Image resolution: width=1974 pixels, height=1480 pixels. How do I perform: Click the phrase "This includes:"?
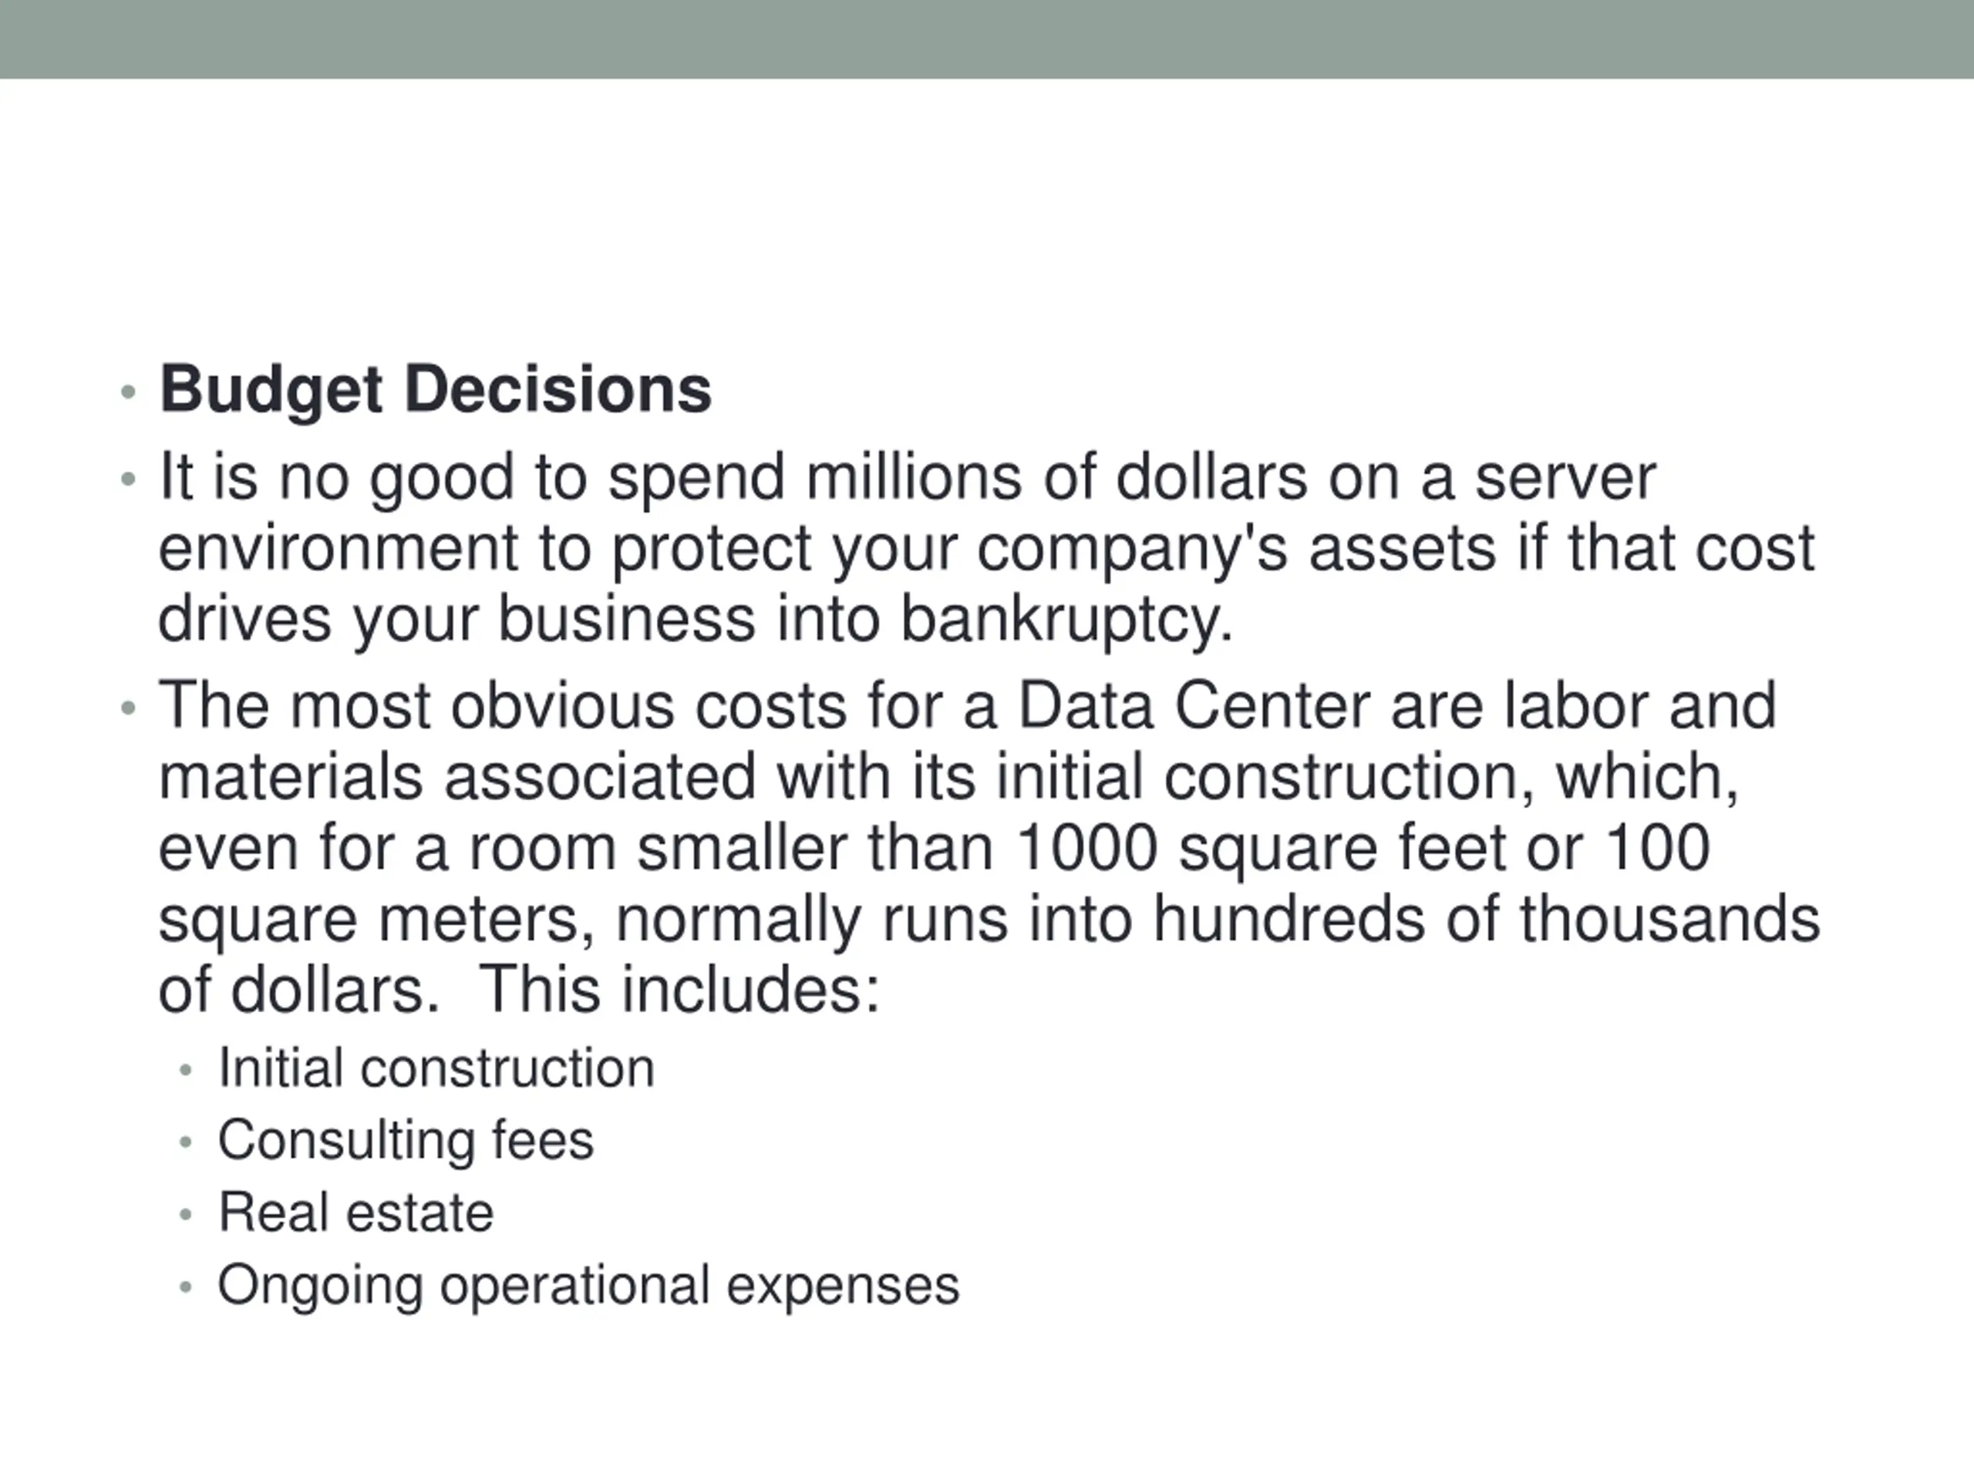[679, 989]
